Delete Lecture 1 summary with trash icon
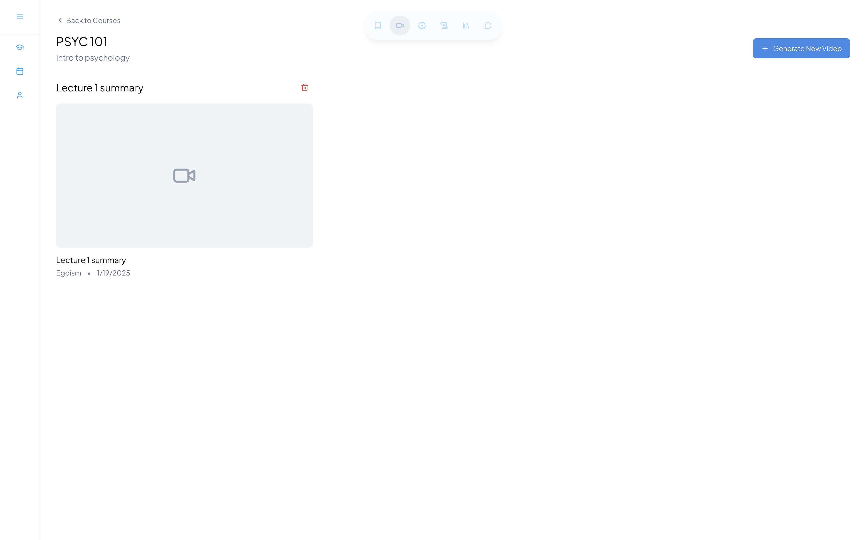The height and width of the screenshot is (540, 866). coord(304,87)
